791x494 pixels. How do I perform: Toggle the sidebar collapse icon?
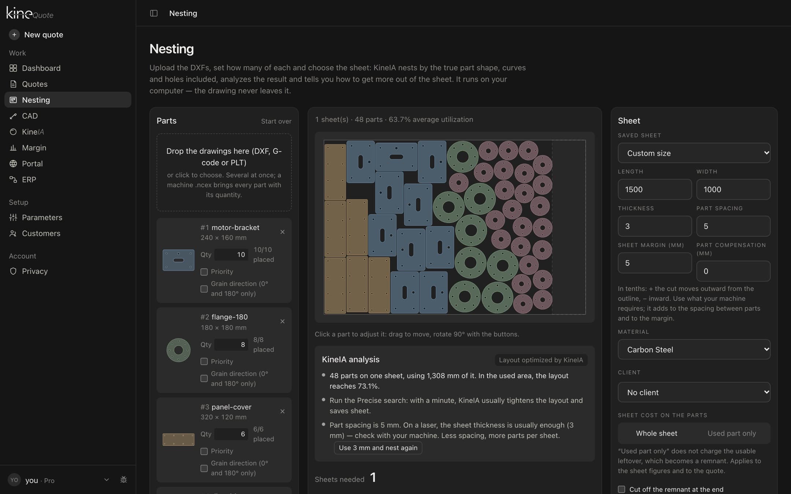(154, 13)
